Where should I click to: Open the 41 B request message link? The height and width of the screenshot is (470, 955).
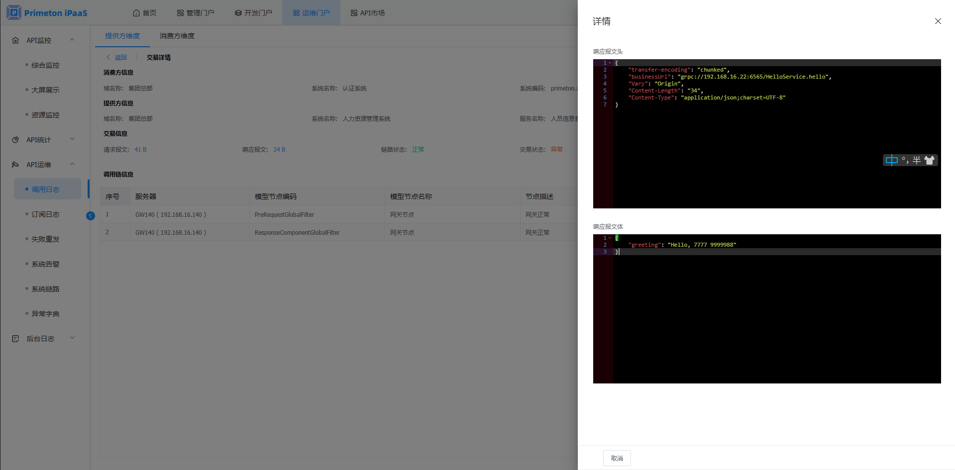click(x=140, y=150)
